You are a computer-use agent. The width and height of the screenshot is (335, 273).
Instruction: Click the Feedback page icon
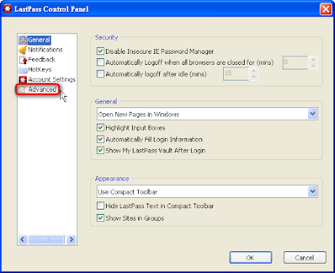click(23, 60)
